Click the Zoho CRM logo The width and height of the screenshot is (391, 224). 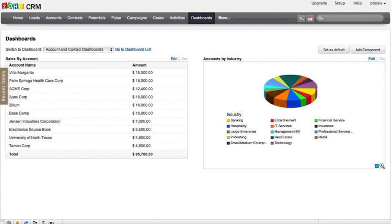click(x=22, y=6)
